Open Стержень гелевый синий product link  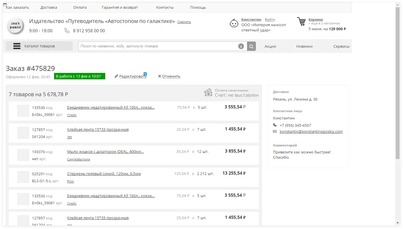104,173
